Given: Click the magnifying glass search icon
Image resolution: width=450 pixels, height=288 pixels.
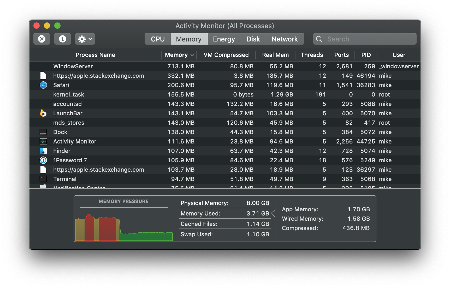Looking at the screenshot, I should point(319,39).
